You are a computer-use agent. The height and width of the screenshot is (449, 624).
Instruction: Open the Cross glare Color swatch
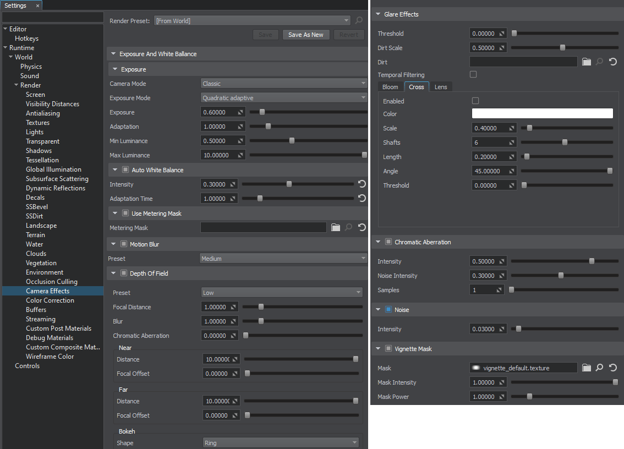[542, 113]
